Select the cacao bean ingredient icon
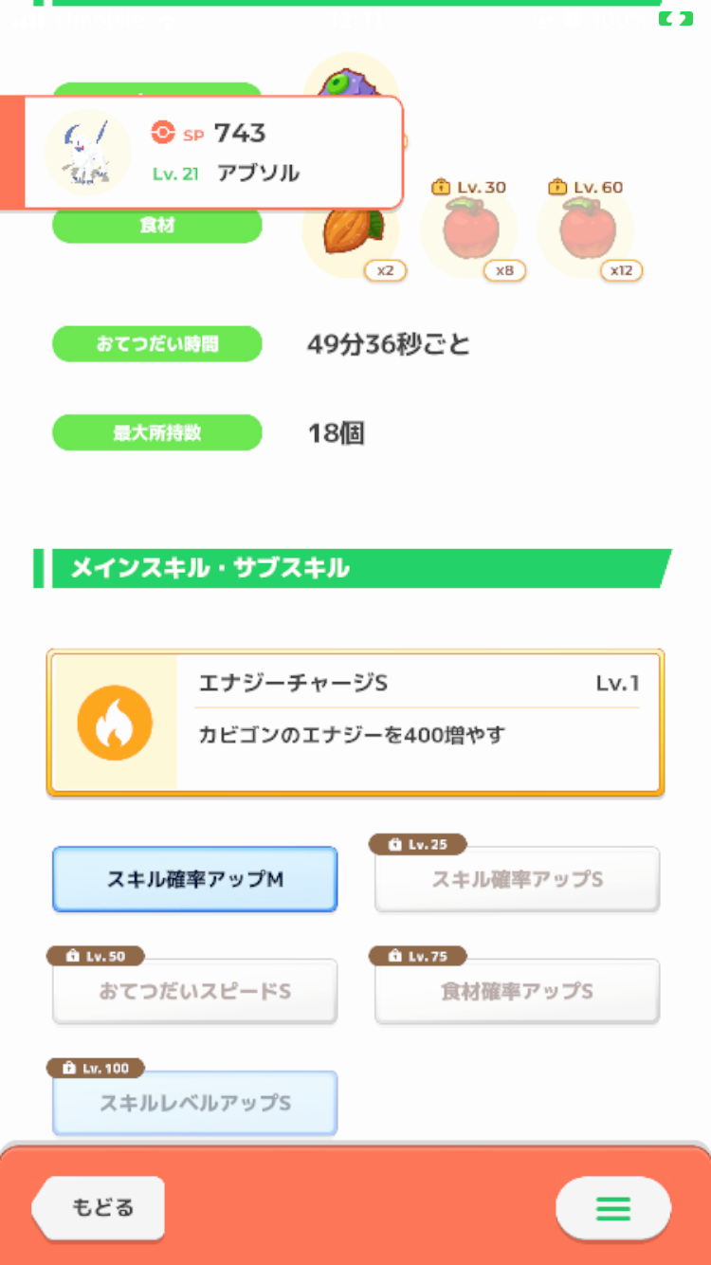Viewport: 711px width, 1265px height. 350,230
